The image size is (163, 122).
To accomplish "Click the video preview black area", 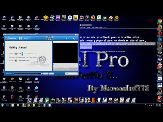I will pos(65,53).
